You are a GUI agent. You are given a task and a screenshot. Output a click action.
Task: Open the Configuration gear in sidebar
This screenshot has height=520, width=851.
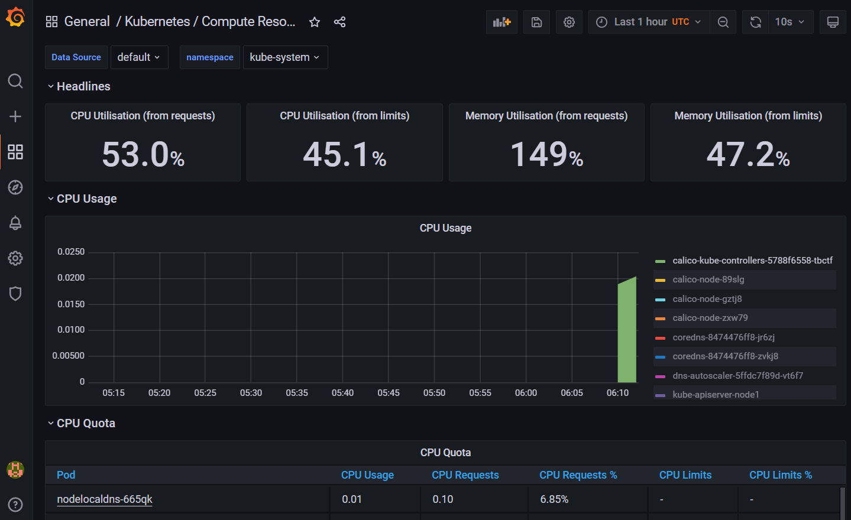15,258
